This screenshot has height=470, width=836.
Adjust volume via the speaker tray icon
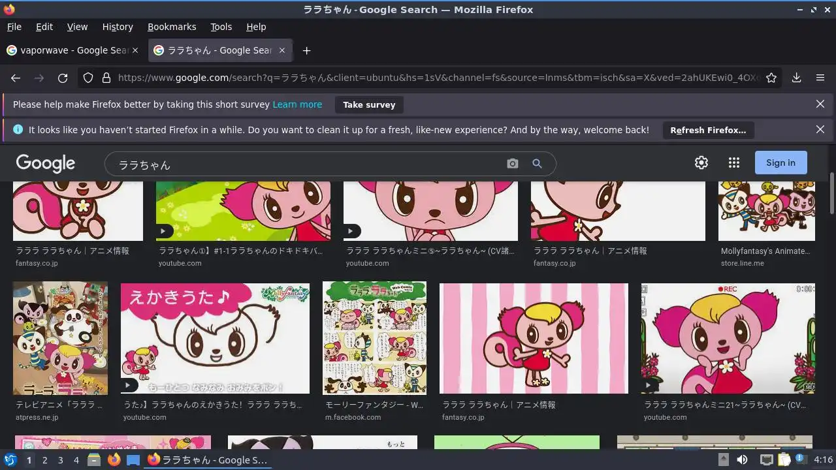[742, 460]
